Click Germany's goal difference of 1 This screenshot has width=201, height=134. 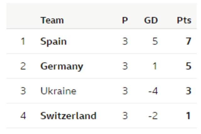click(155, 66)
